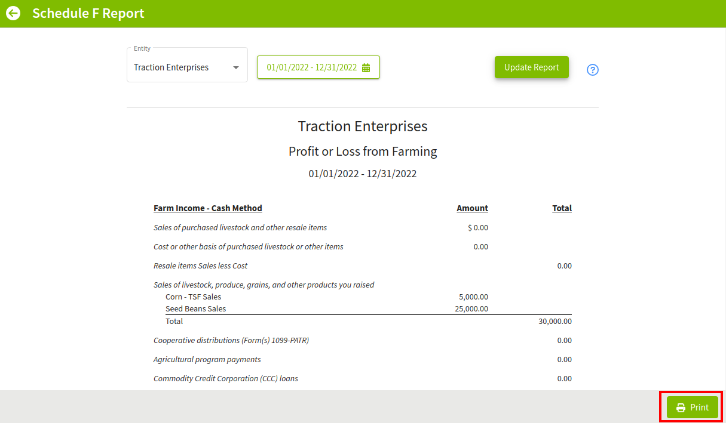Click the Corn - TSF Sales line
The height and width of the screenshot is (423, 726).
pyautogui.click(x=194, y=297)
